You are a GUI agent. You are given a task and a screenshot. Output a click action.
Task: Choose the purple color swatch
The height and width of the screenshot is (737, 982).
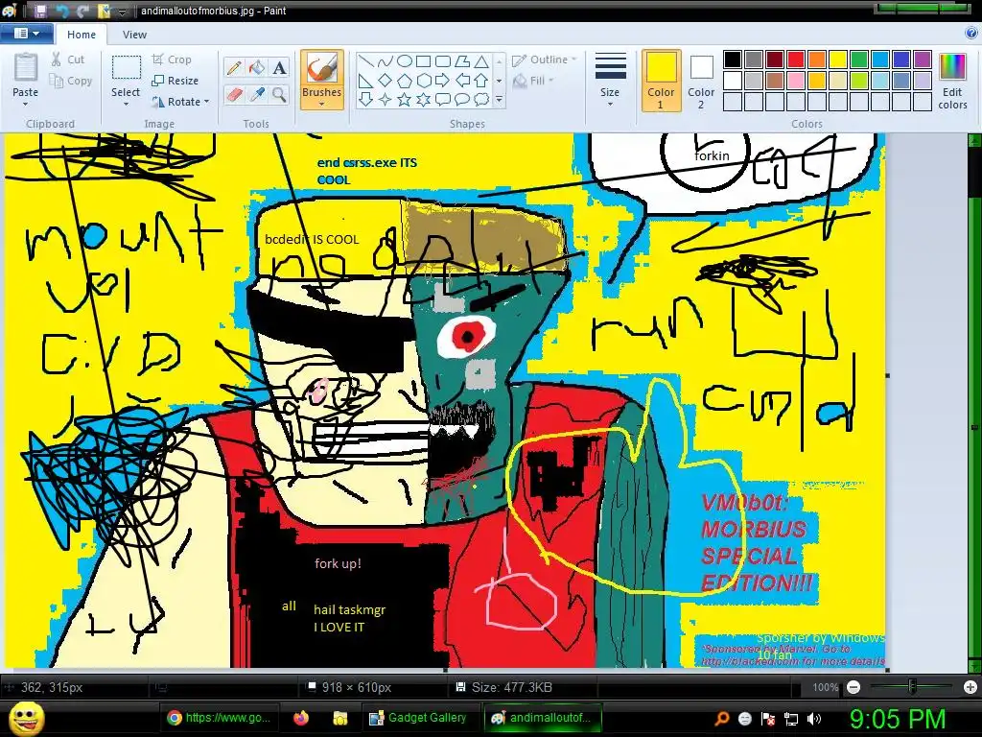[x=923, y=59]
